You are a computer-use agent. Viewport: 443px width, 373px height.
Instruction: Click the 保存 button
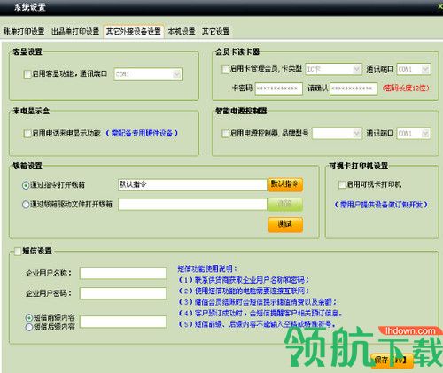(392, 361)
